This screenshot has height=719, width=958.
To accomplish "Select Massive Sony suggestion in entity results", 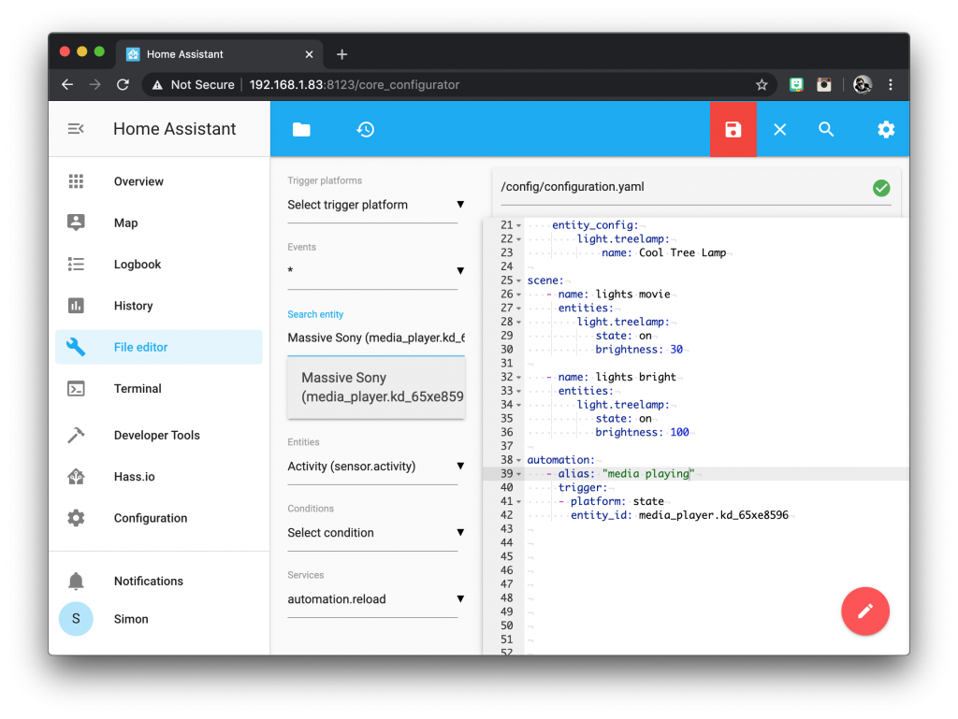I will click(x=376, y=388).
